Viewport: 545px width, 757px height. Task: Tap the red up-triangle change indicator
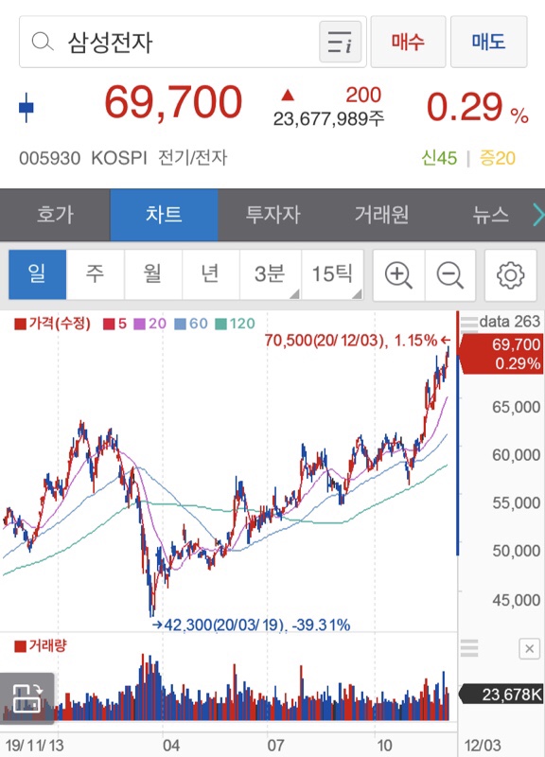(x=288, y=96)
